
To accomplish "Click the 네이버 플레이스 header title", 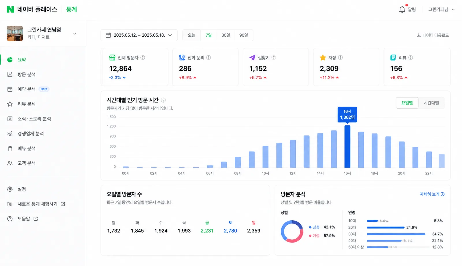I will (37, 10).
